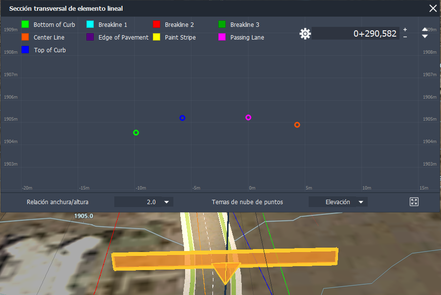This screenshot has width=441, height=295.
Task: Decrease station with minus stepper
Action: pyautogui.click(x=405, y=37)
